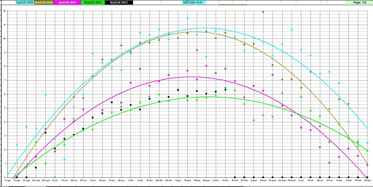Click the y-axis value 7

5,80
